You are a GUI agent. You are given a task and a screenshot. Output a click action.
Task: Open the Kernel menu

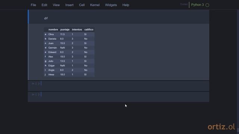pyautogui.click(x=94, y=5)
